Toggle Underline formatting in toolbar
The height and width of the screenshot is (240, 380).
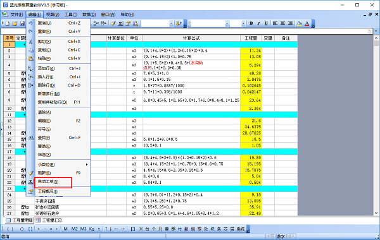(266, 23)
